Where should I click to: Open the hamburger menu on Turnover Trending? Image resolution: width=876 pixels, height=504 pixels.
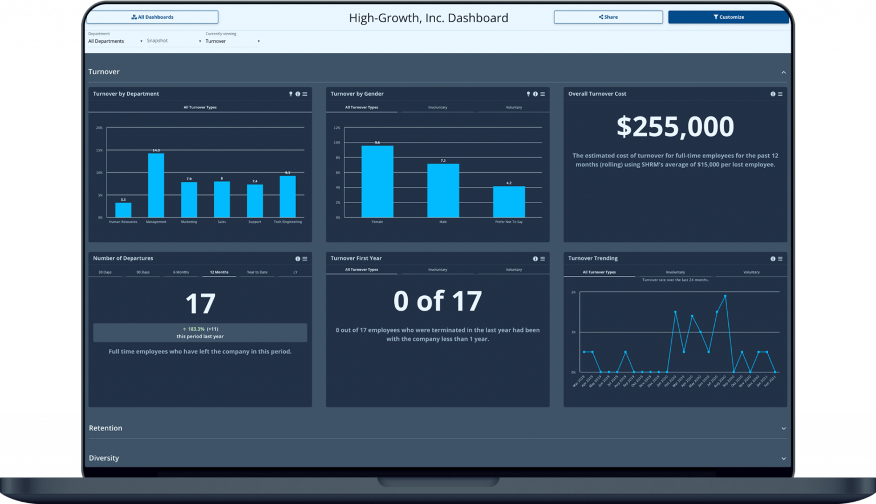[780, 258]
